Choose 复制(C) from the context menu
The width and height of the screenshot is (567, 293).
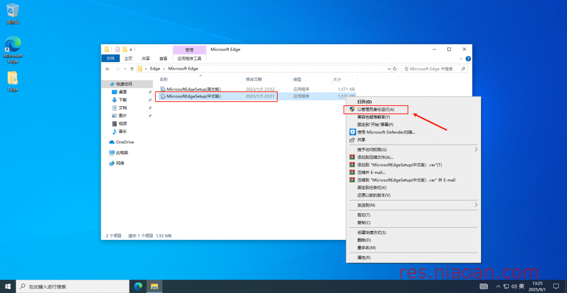(x=413, y=223)
